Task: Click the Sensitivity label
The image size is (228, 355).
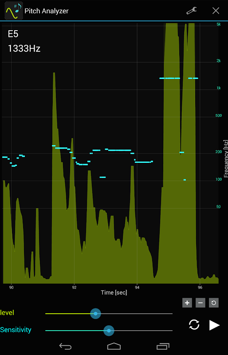Action: click(x=16, y=330)
